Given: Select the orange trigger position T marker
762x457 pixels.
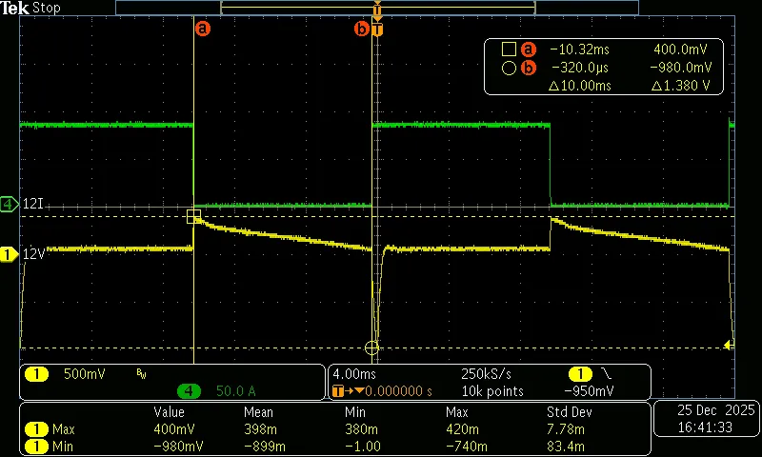Looking at the screenshot, I should 377,30.
